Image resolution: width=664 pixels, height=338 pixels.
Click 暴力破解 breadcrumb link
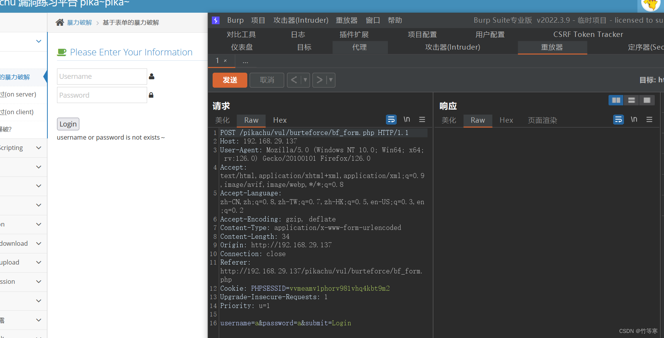(80, 23)
